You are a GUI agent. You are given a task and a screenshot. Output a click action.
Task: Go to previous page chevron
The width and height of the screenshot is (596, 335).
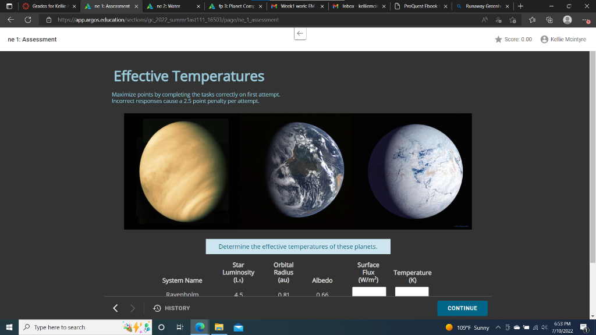pyautogui.click(x=116, y=308)
